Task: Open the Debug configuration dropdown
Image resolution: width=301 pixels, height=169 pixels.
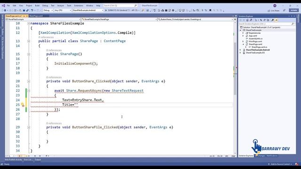Action: point(48,10)
